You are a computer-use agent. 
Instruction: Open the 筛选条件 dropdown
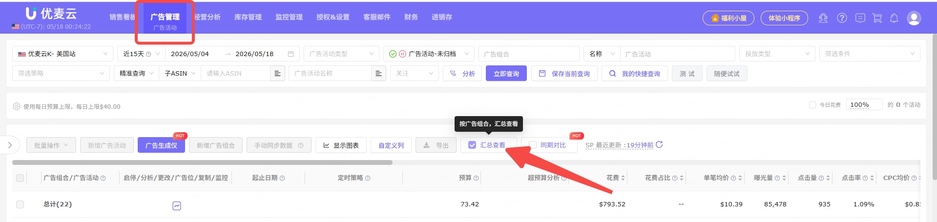(x=870, y=54)
